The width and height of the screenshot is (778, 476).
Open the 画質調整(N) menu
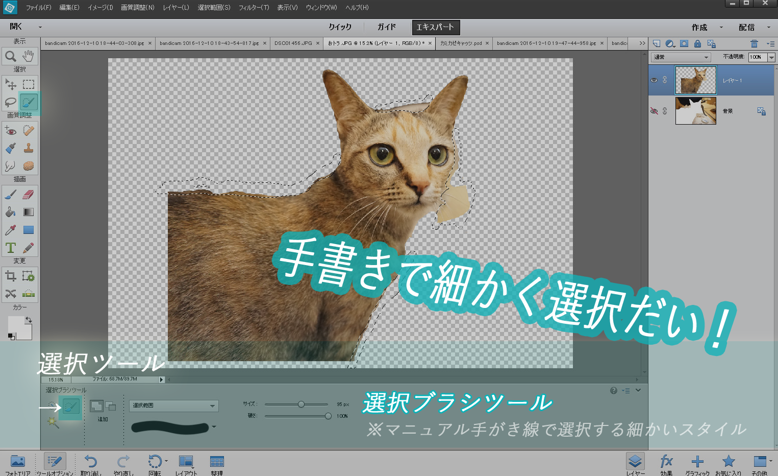click(x=138, y=8)
